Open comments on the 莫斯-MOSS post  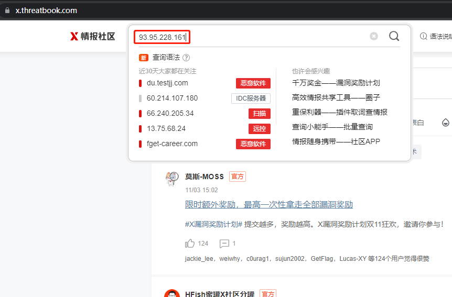click(224, 244)
